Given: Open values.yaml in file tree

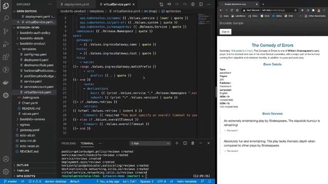Looking at the screenshot, I should click(x=30, y=114).
